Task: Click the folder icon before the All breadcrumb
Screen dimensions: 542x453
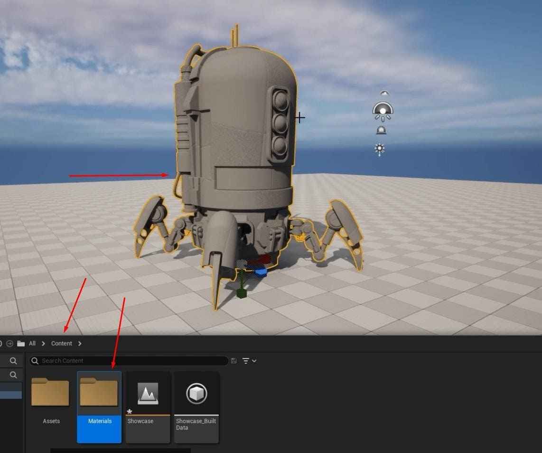Action: click(x=21, y=343)
